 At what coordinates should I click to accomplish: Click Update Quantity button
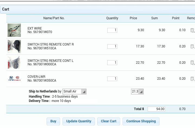pos(79,121)
